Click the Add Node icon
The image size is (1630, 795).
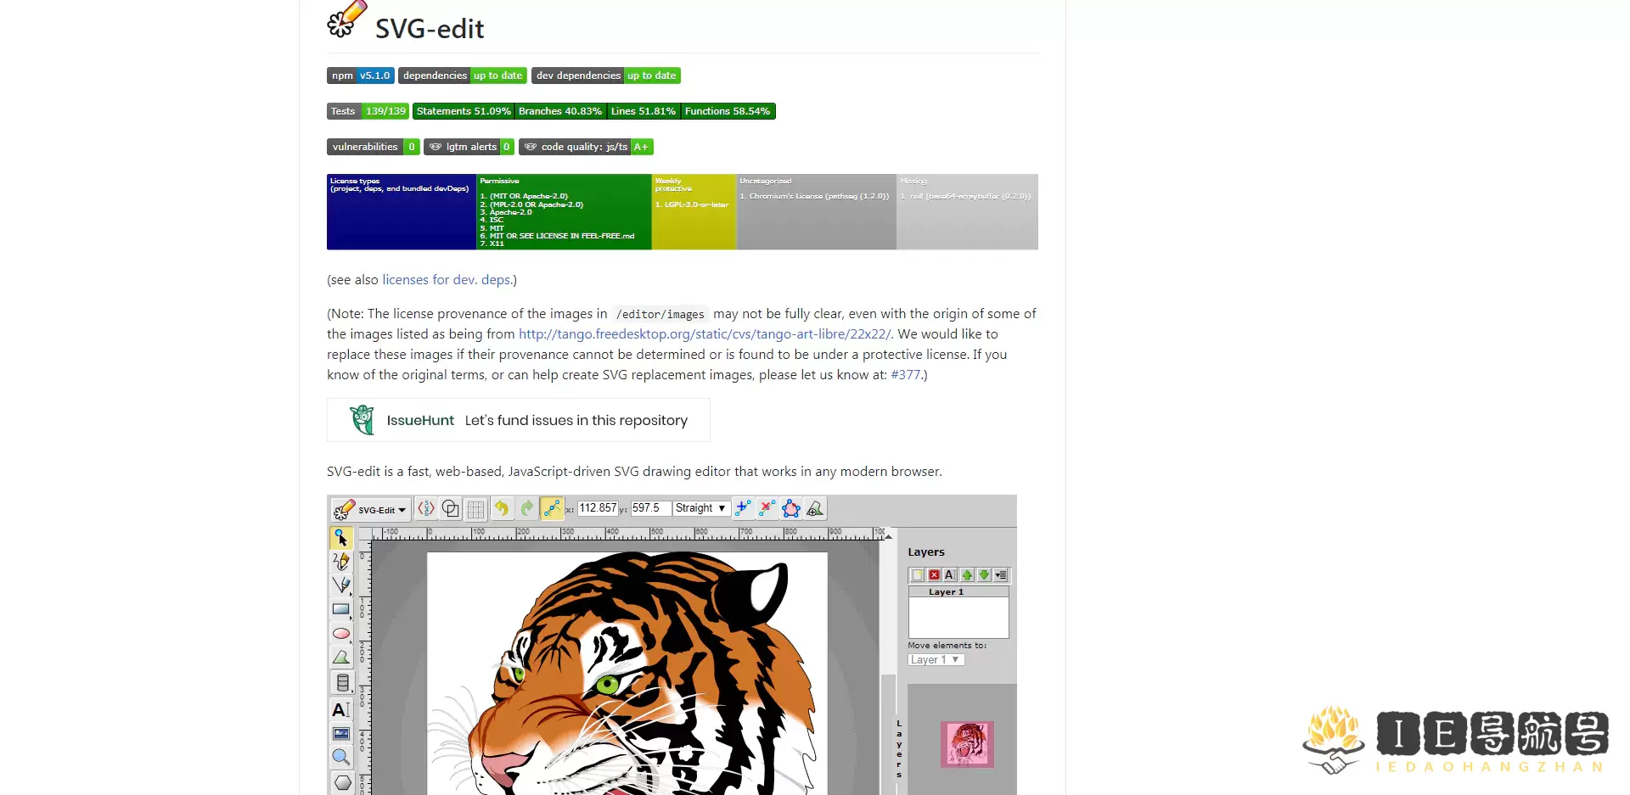[x=743, y=508]
